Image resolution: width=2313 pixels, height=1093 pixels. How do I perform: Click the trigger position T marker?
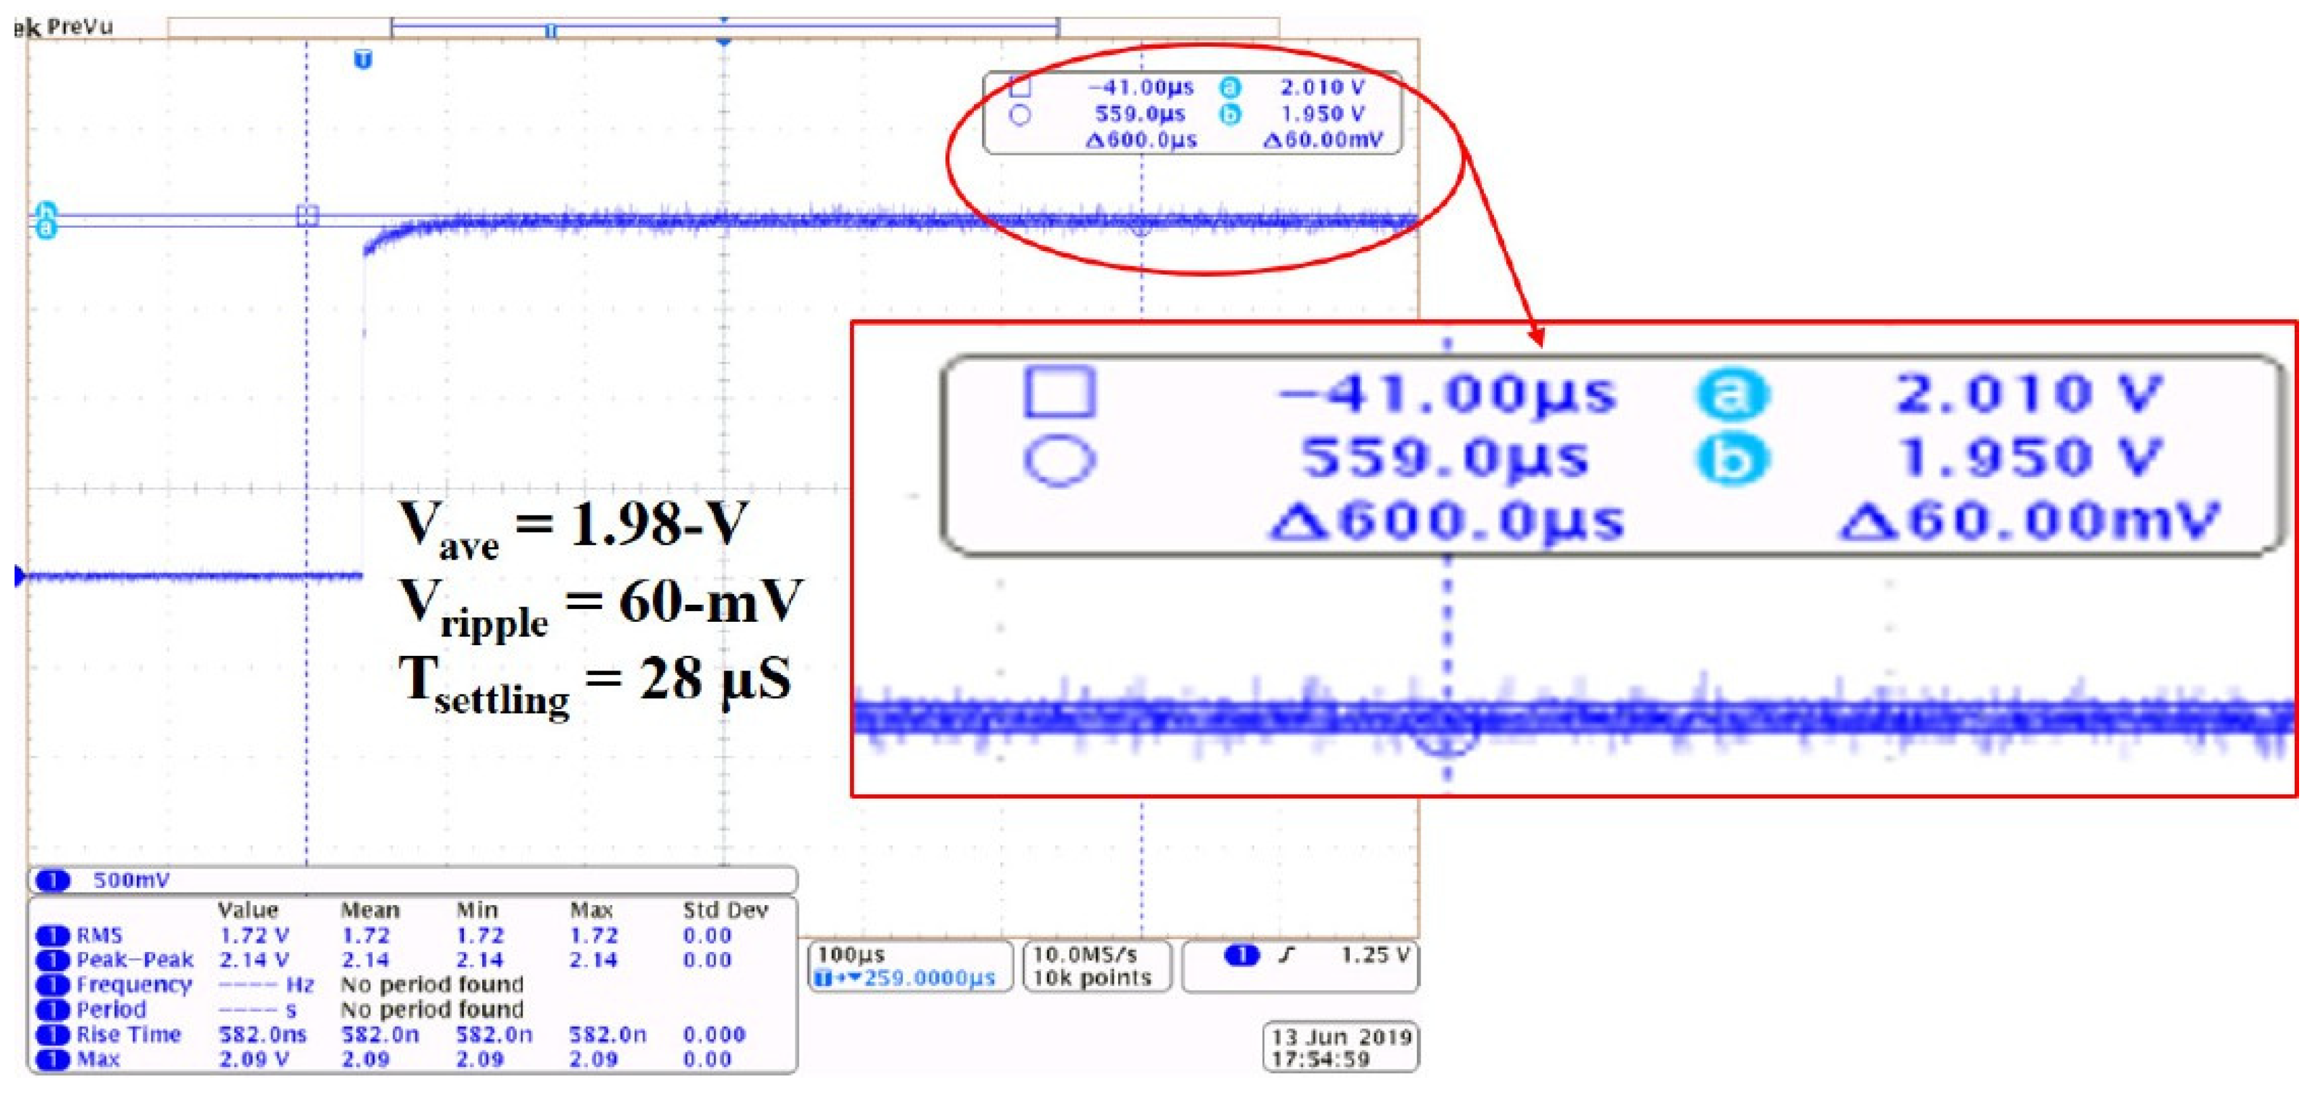click(363, 60)
